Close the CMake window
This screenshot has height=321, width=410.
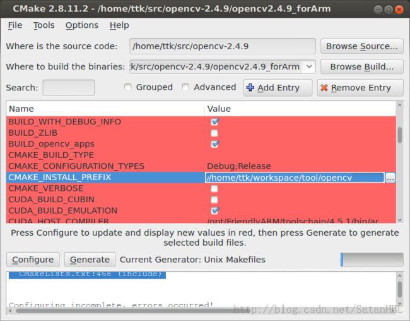399,9
